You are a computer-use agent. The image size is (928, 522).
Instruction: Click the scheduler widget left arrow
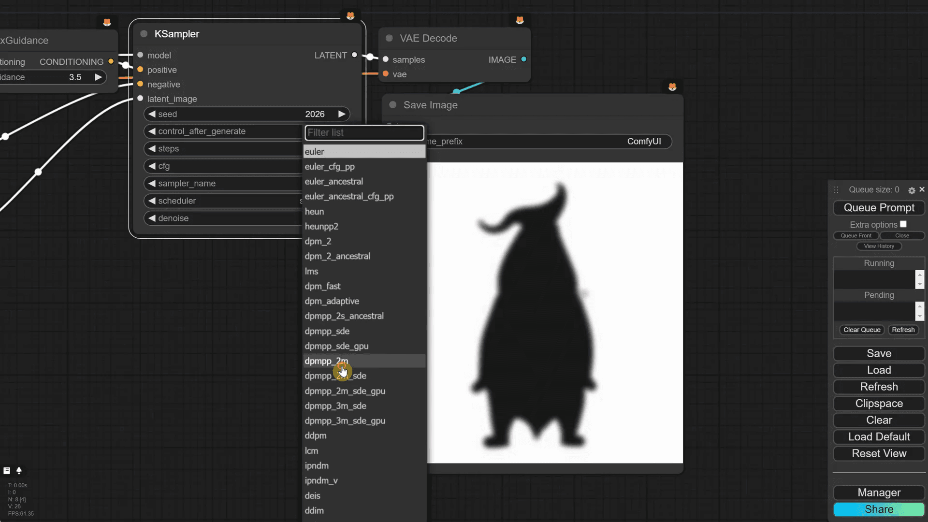pos(152,201)
